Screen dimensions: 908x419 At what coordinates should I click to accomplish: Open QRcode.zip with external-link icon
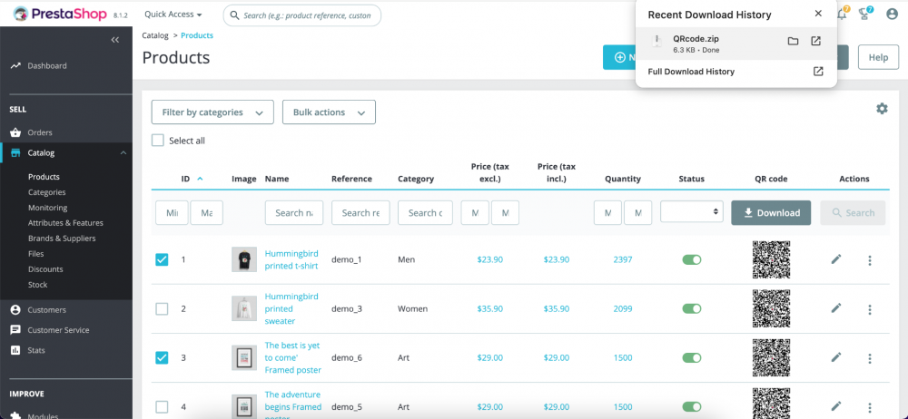coord(815,41)
